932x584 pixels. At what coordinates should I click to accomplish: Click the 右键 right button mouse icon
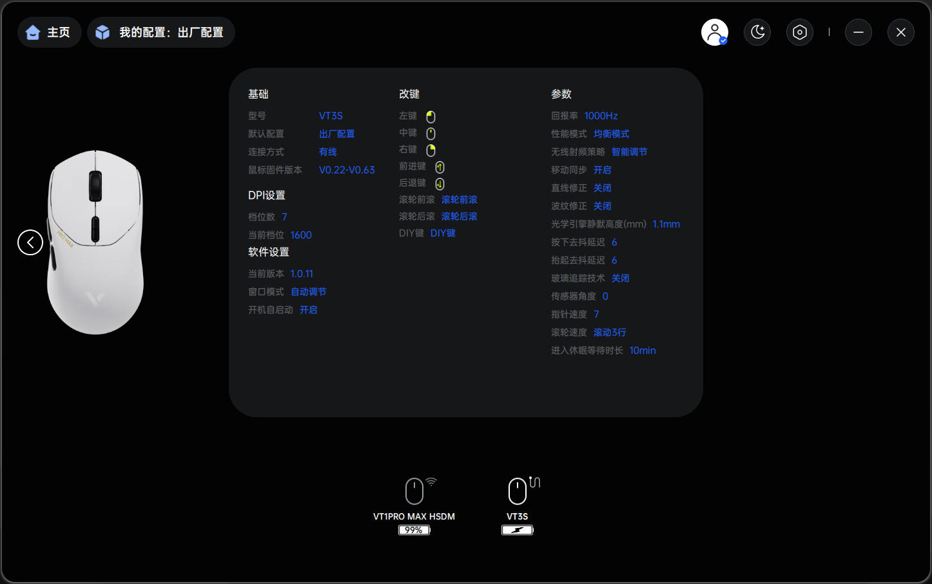pos(431,150)
